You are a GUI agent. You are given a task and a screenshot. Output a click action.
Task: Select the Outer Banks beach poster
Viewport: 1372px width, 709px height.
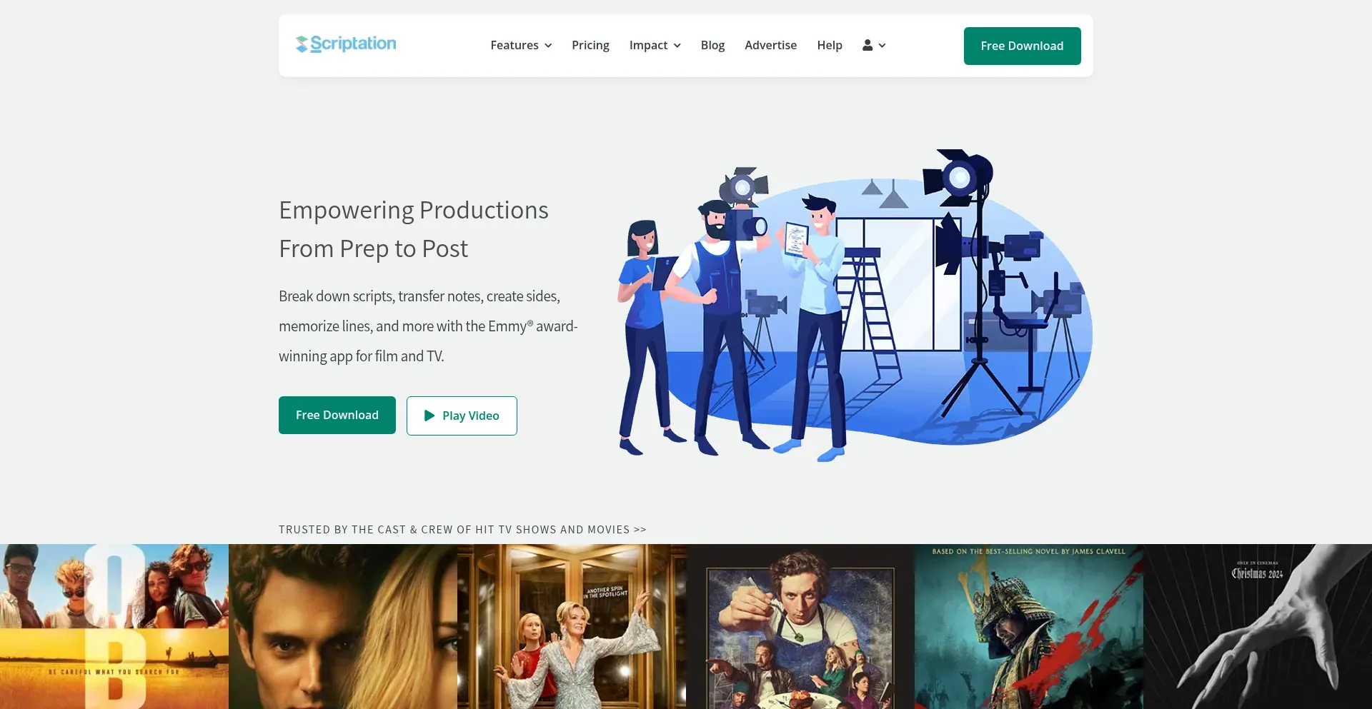(114, 626)
